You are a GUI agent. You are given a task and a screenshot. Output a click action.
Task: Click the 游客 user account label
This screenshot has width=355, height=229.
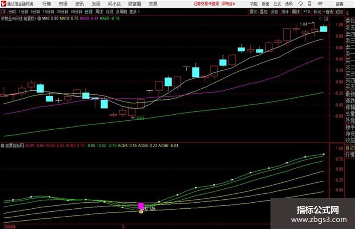click(x=339, y=4)
